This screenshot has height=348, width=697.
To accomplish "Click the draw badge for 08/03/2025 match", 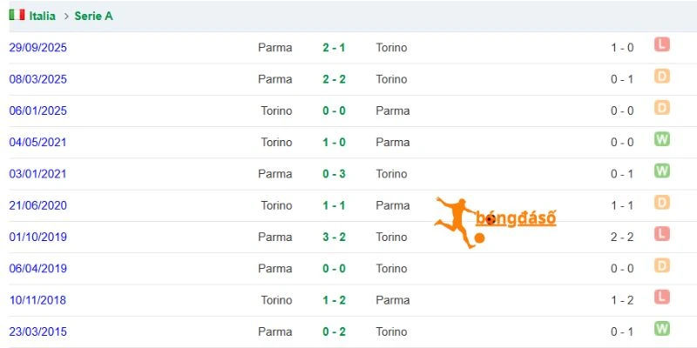I will (x=661, y=76).
